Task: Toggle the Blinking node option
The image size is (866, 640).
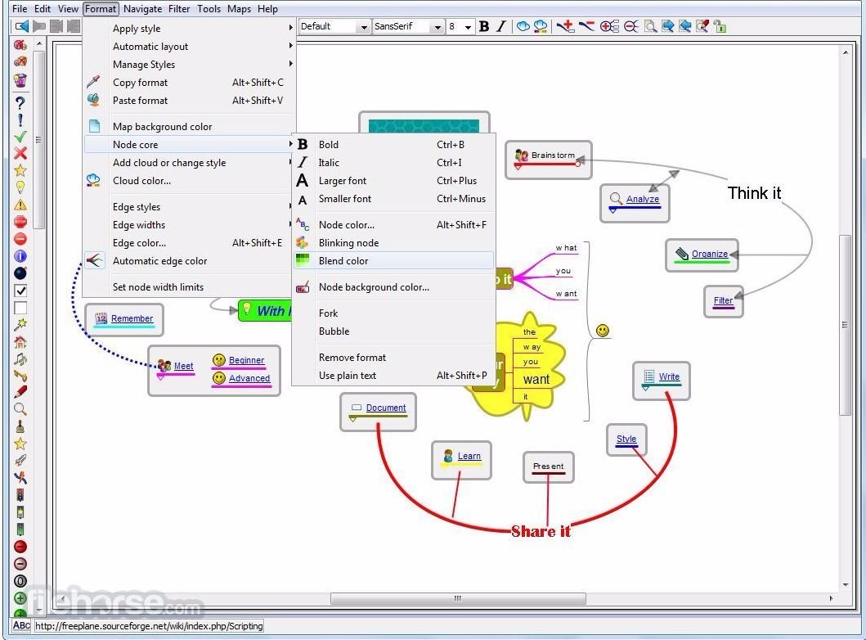Action: (x=393, y=242)
